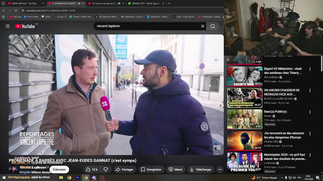The image size is (323, 181).
Task: Open the notification center icon
Action: 318,178
